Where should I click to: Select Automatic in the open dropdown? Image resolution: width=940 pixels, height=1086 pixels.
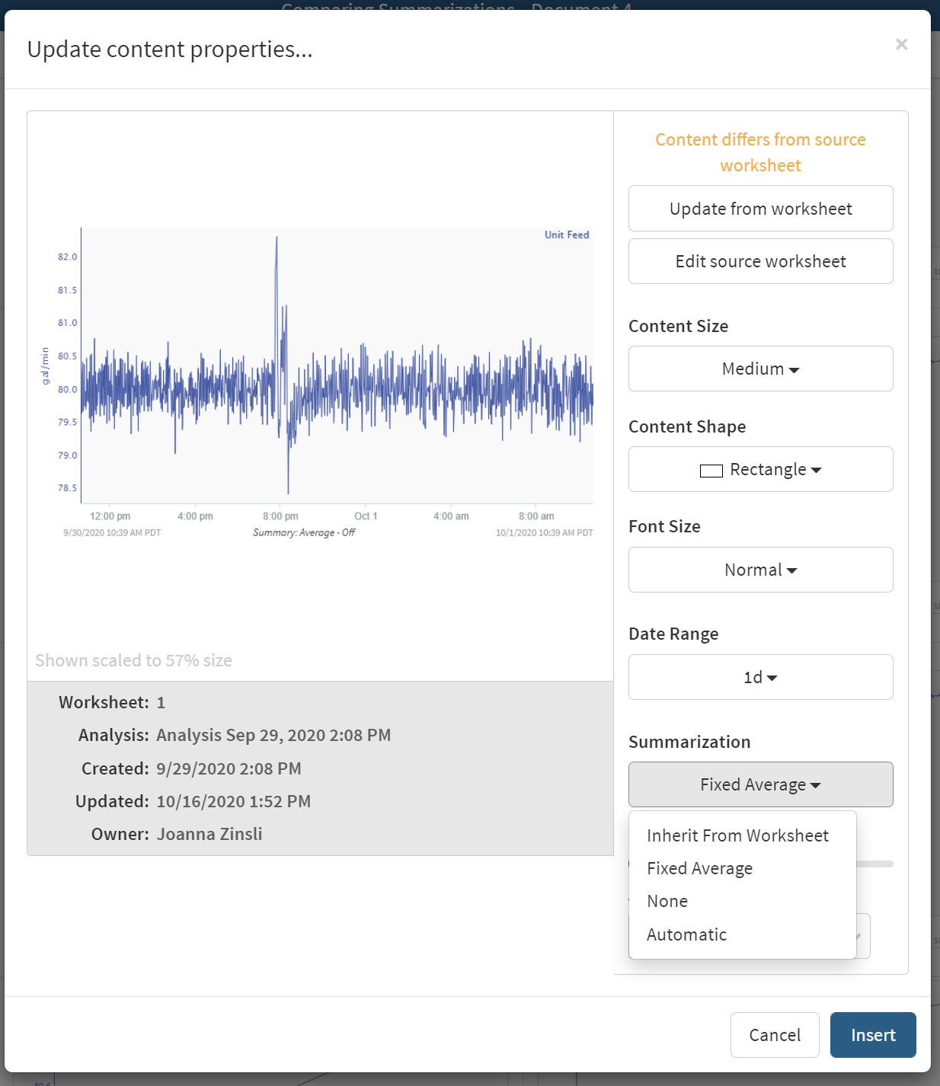pyautogui.click(x=686, y=934)
